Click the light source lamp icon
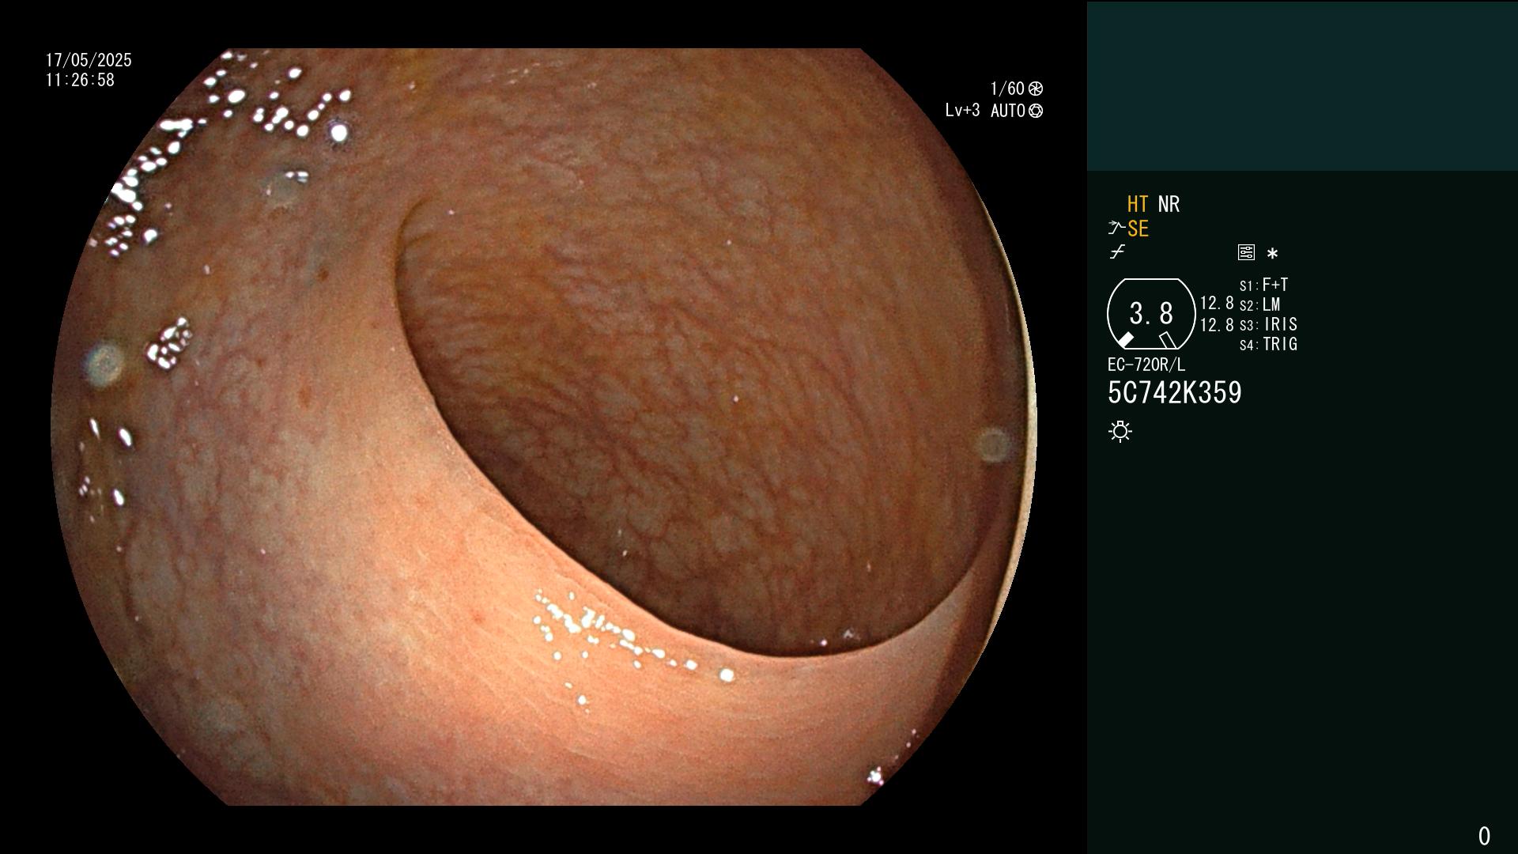This screenshot has height=854, width=1518. tap(1120, 431)
